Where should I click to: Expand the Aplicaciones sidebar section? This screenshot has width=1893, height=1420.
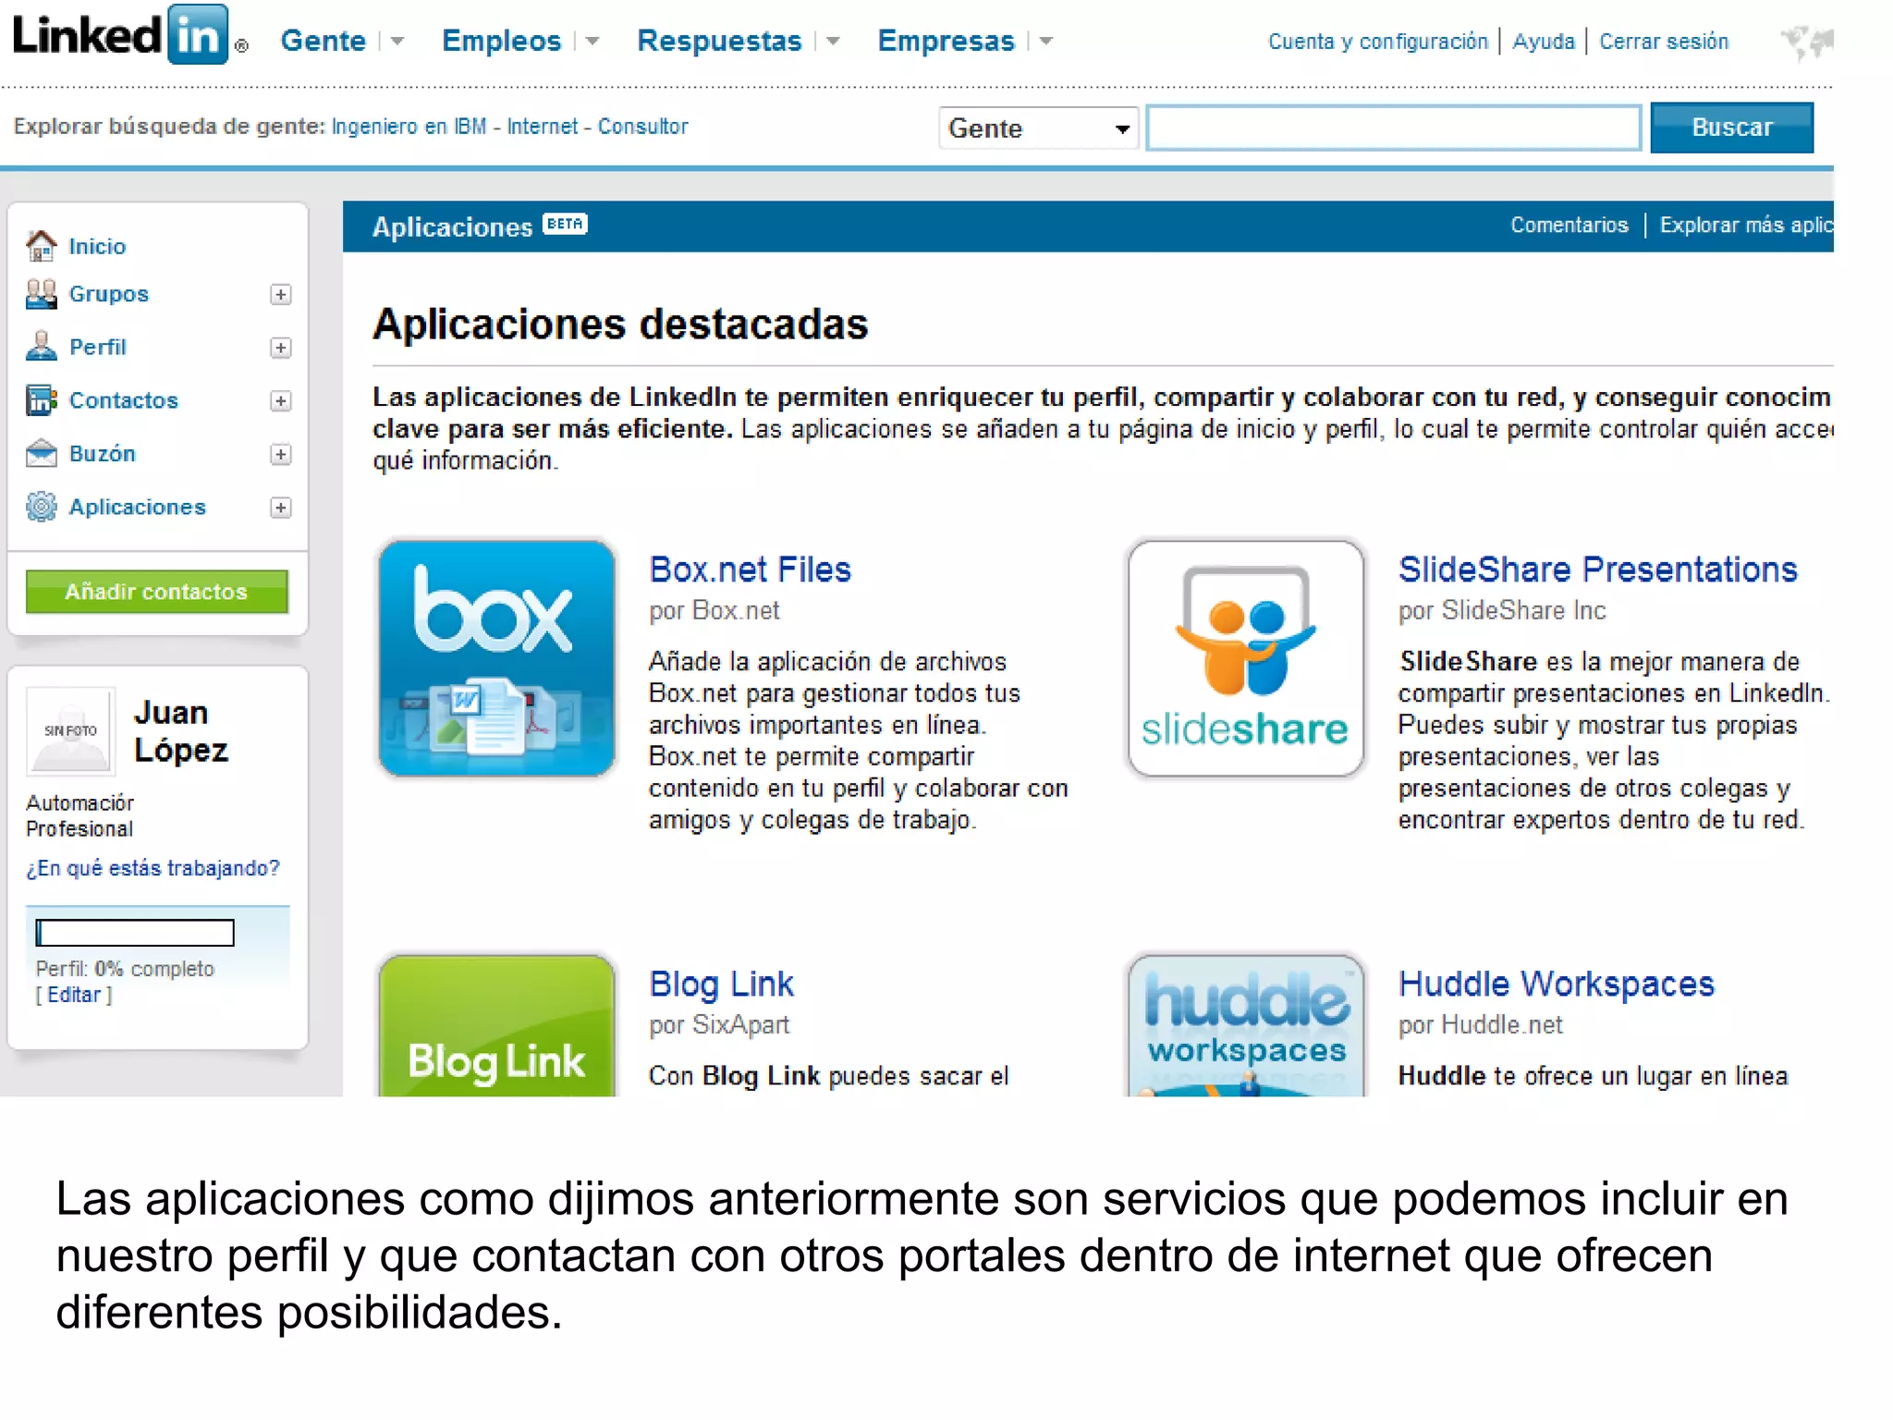tap(281, 508)
